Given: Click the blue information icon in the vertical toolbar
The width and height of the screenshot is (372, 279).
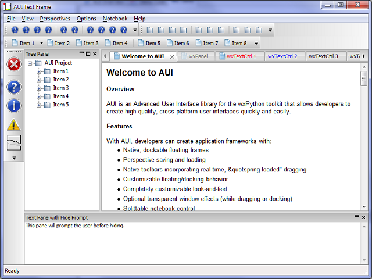Looking at the screenshot, I should tap(14, 106).
